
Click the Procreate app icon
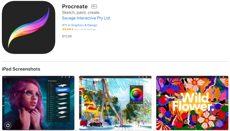pos(29,27)
